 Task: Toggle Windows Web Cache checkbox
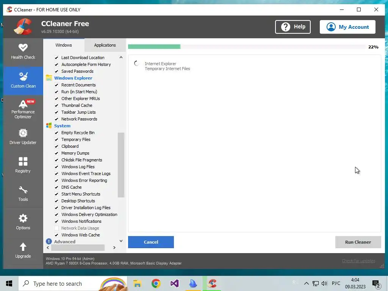coord(56,235)
